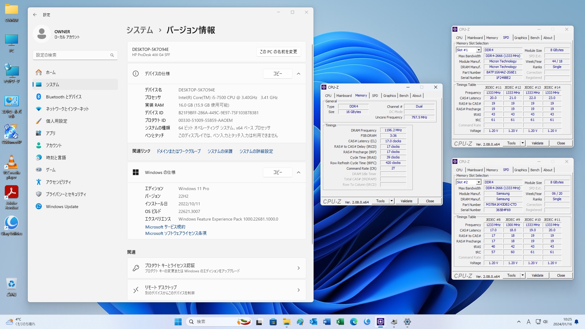Open Slot #1 memory slot dropdown
Viewport: 585px width, 329px height.
[478, 50]
